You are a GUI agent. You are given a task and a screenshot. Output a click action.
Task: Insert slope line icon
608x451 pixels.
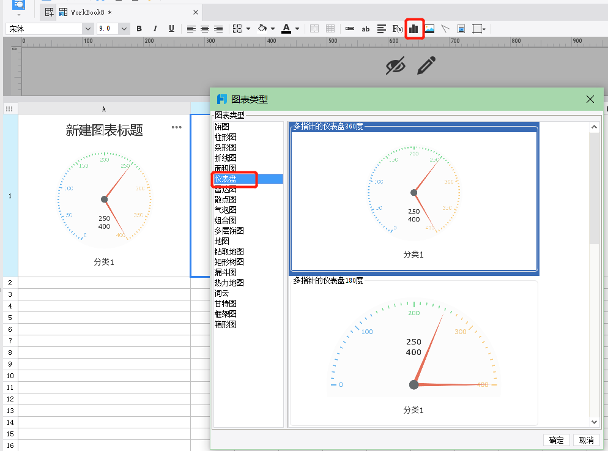[445, 29]
